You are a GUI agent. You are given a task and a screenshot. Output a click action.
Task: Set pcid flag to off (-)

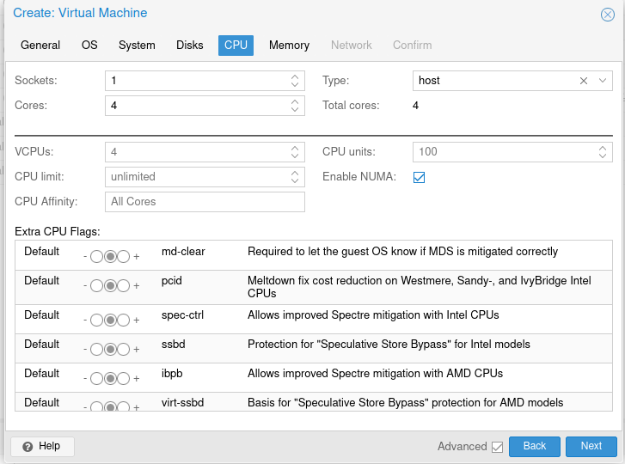click(x=96, y=285)
